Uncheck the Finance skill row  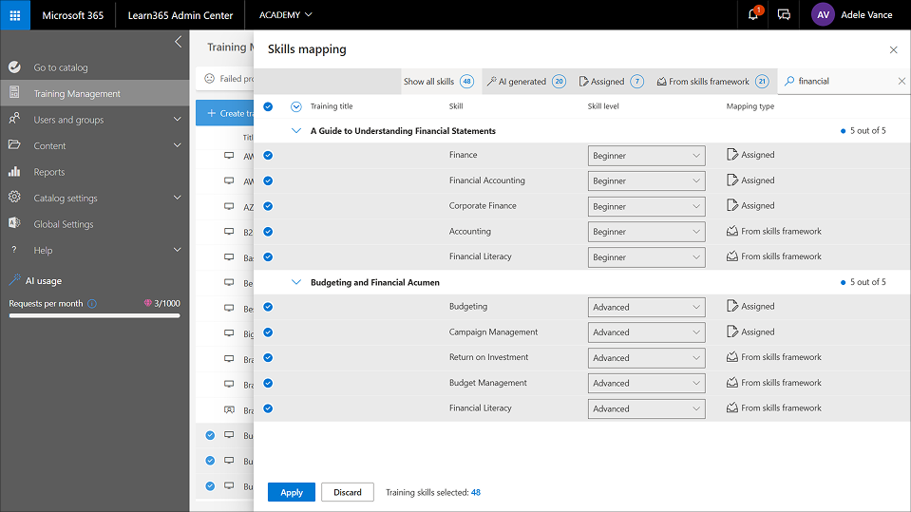[268, 155]
